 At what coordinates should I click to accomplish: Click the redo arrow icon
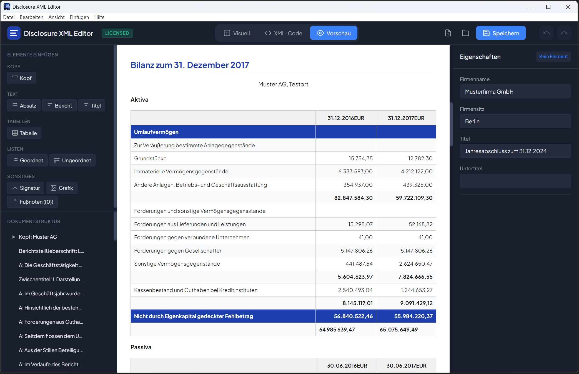point(564,33)
